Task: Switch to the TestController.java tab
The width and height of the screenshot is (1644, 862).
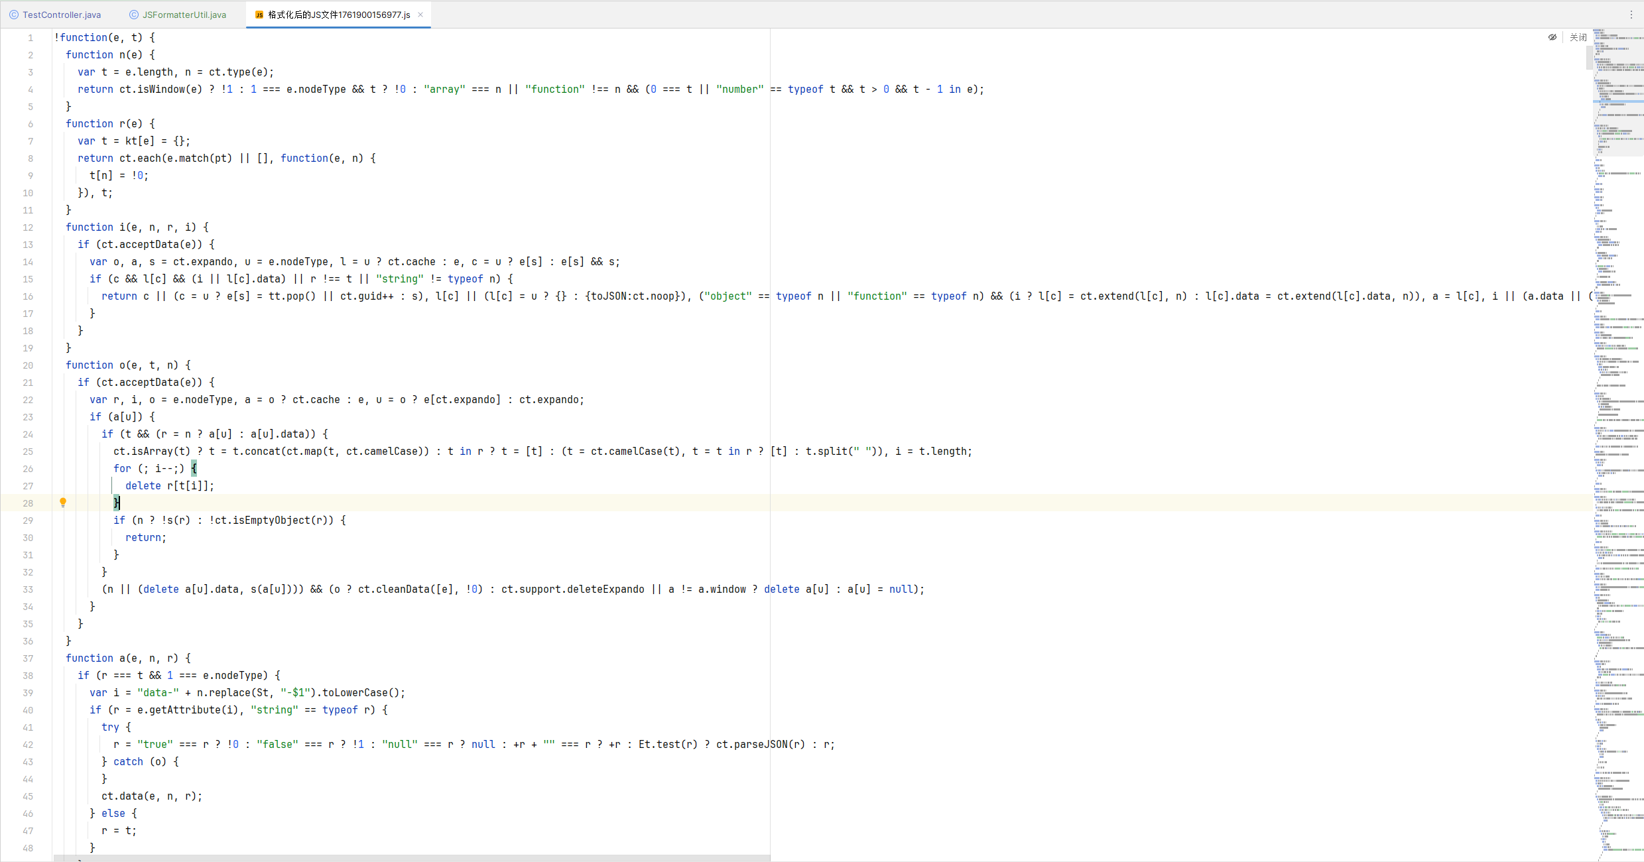Action: pyautogui.click(x=62, y=15)
